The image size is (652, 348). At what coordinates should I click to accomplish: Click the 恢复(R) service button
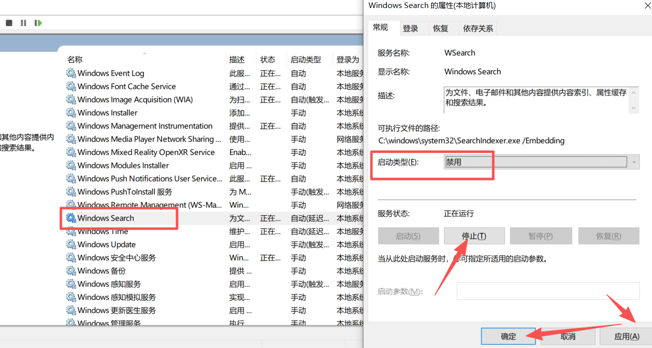click(x=608, y=236)
